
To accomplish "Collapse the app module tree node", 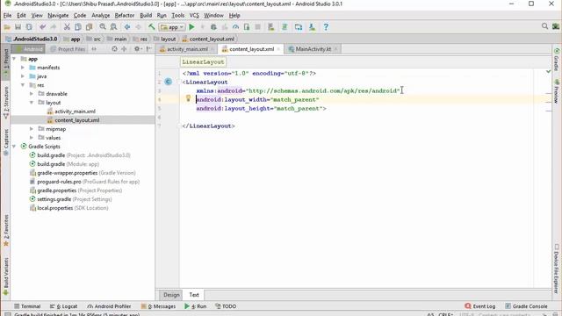I will click(14, 59).
